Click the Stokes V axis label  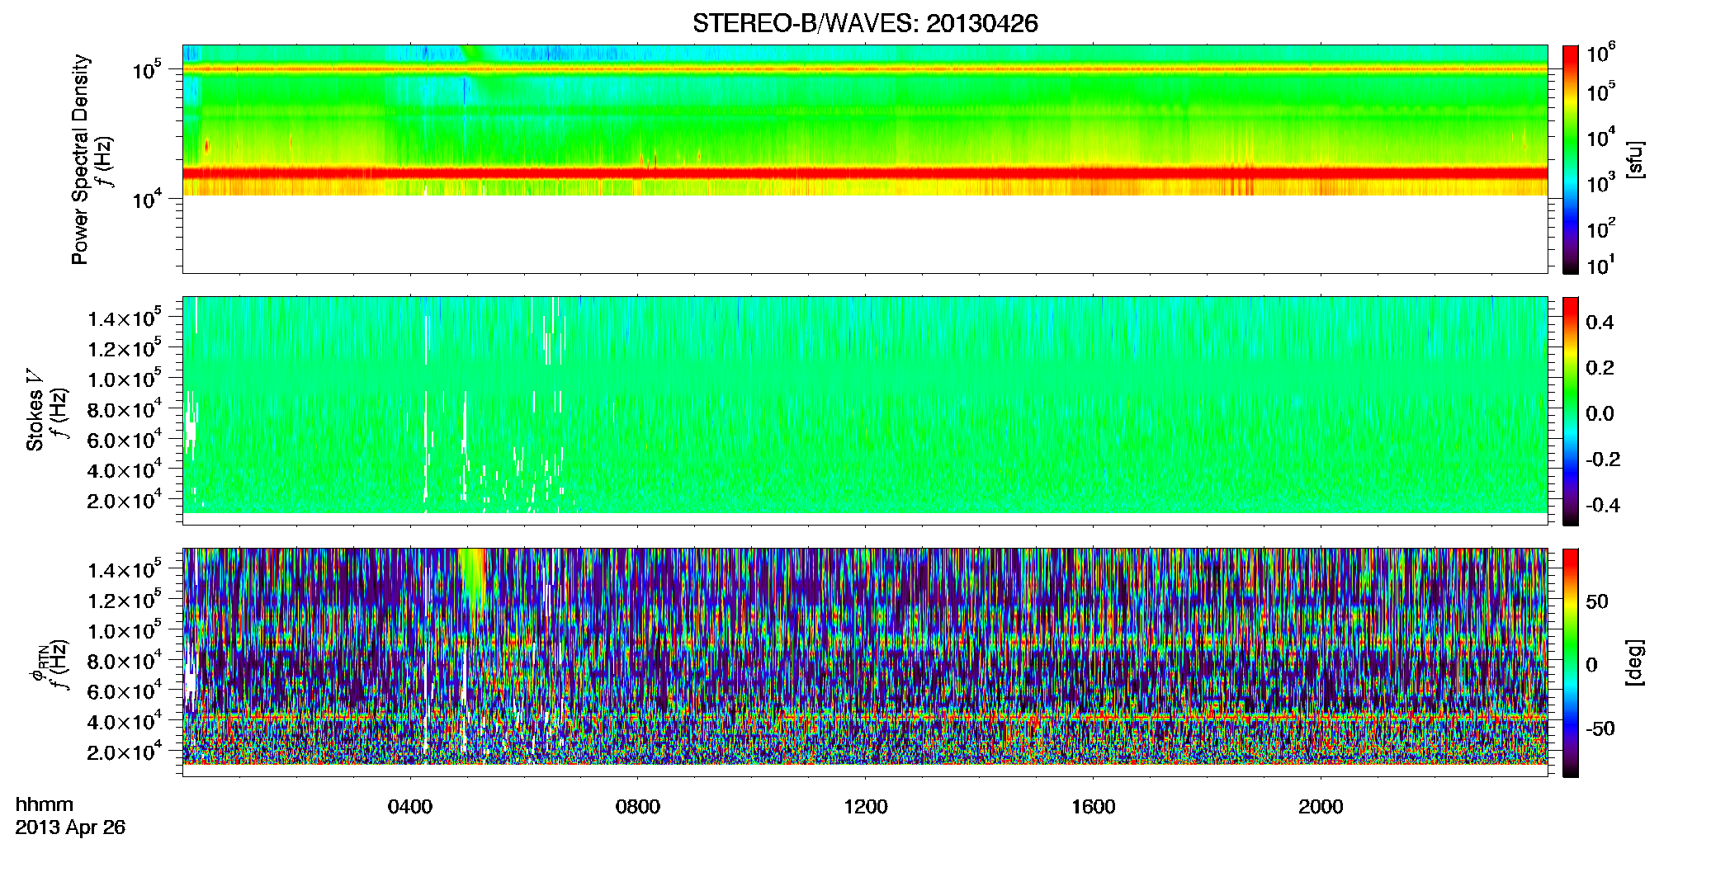35,410
